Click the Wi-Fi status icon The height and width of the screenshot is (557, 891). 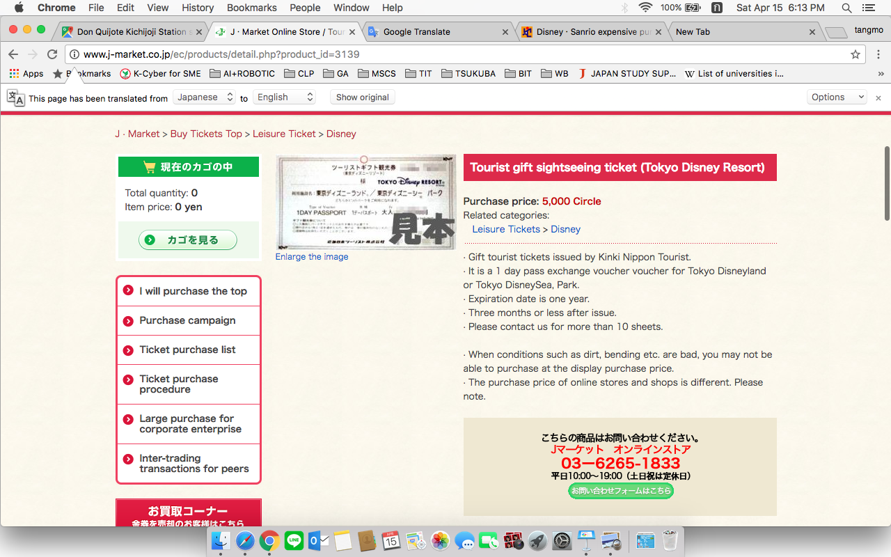(645, 8)
